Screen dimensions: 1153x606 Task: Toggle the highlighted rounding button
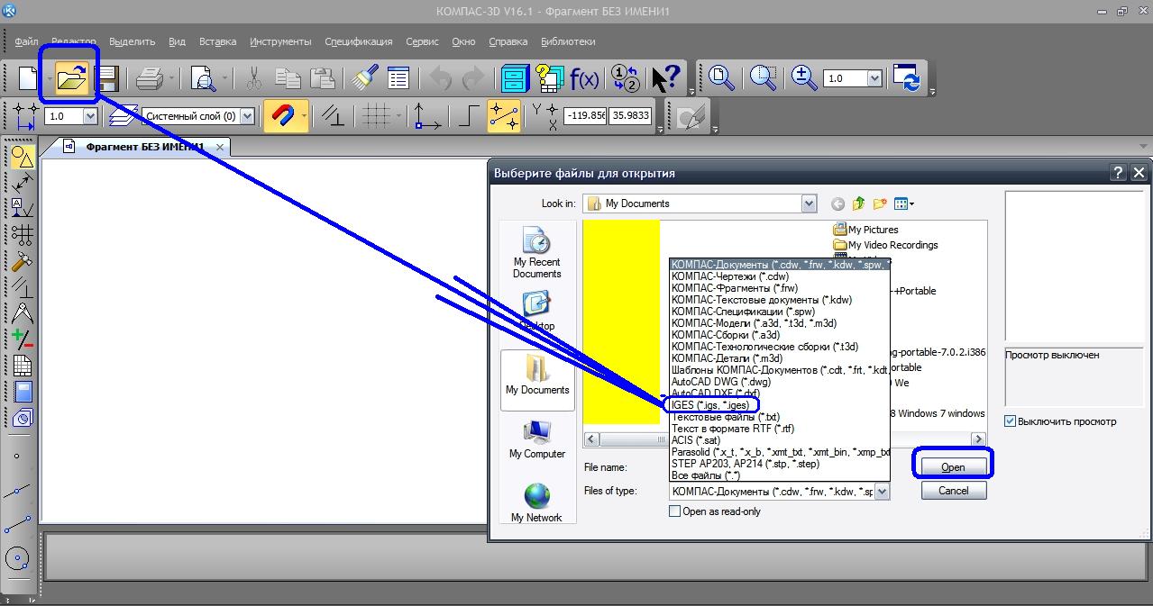click(x=503, y=116)
